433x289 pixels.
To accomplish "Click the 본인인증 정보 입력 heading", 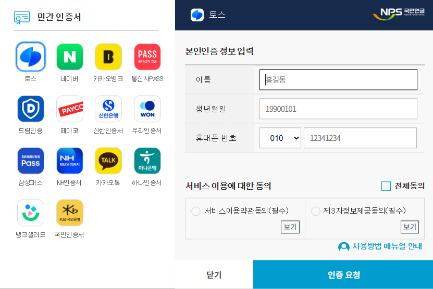I will (219, 51).
